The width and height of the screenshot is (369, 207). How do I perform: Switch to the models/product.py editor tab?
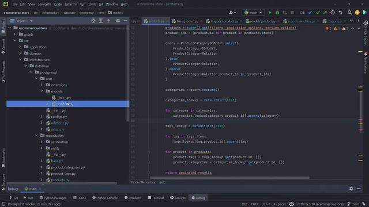(261, 21)
